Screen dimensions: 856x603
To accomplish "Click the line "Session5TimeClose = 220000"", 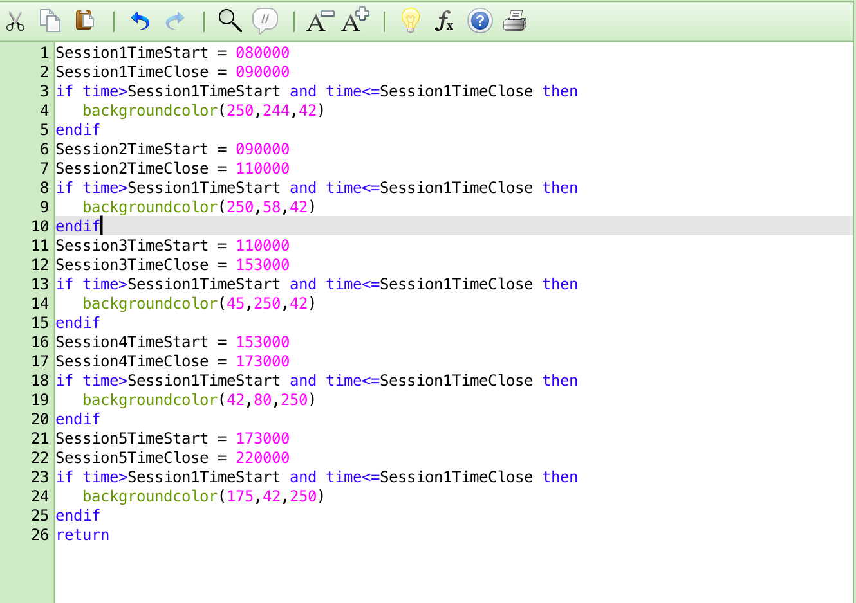I will [x=172, y=458].
